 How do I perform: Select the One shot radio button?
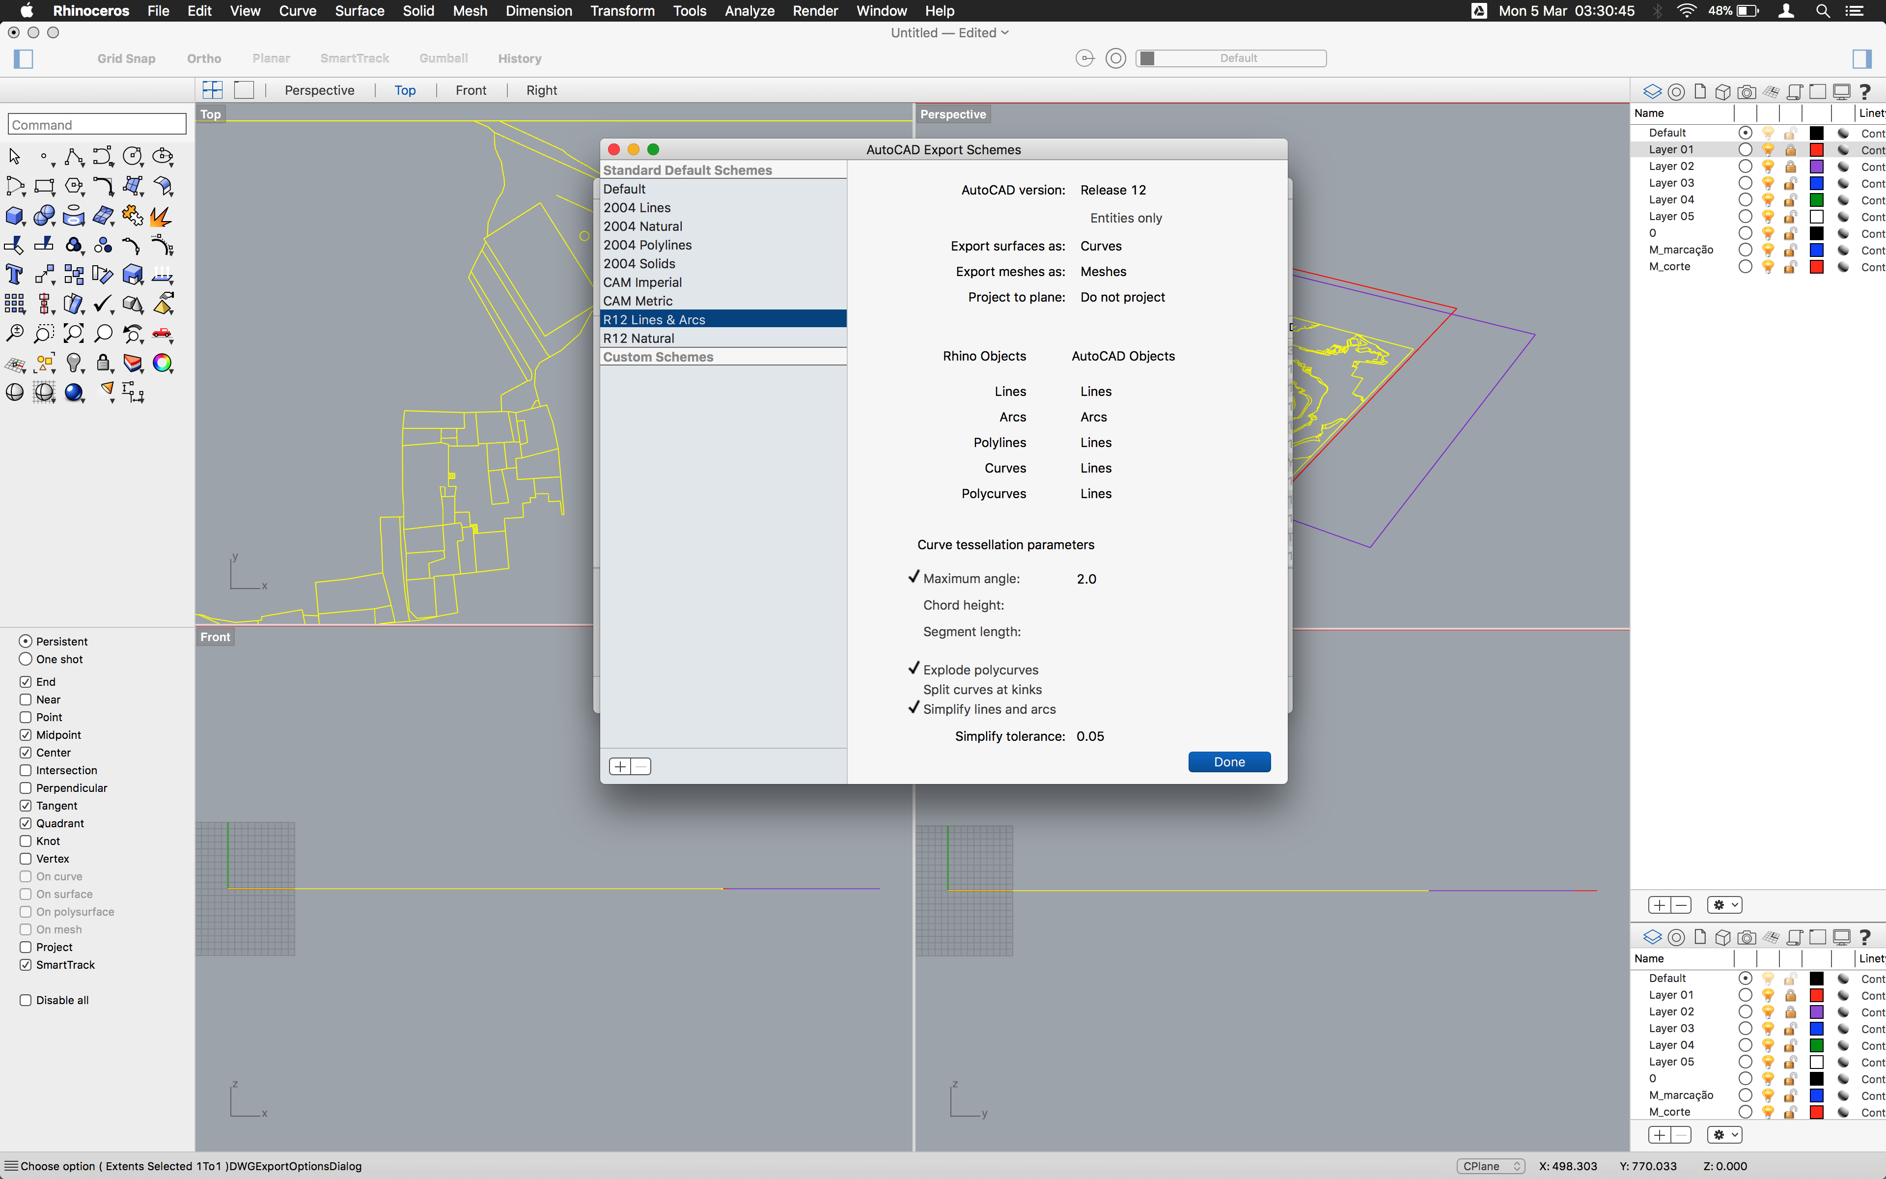click(x=26, y=659)
